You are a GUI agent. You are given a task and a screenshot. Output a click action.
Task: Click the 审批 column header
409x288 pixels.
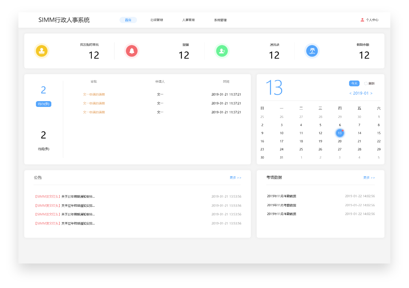(94, 81)
